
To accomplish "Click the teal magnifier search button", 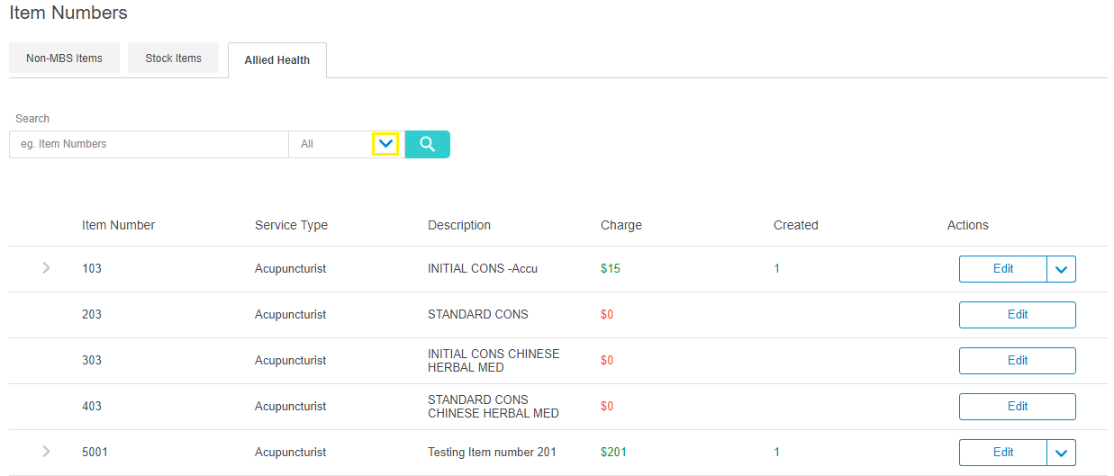I will (x=427, y=144).
